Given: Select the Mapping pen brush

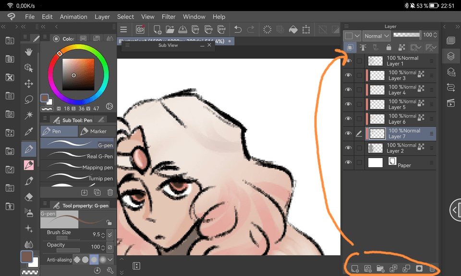Looking at the screenshot, I should tap(77, 167).
